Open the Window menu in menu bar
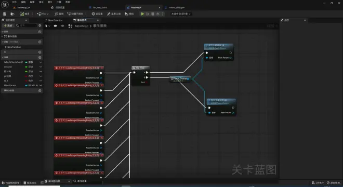This screenshot has width=343, height=187. tap(50, 2)
